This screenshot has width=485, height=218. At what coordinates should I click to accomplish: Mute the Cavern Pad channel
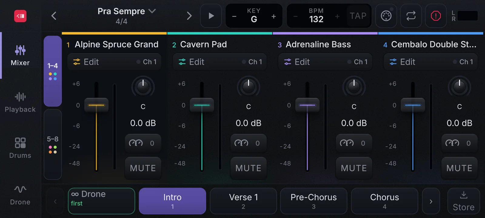tap(249, 168)
